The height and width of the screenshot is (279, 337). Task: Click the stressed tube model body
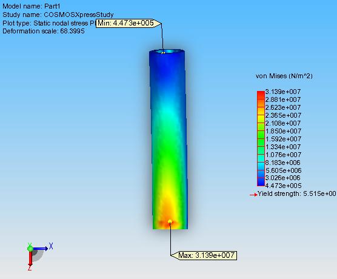click(x=168, y=139)
